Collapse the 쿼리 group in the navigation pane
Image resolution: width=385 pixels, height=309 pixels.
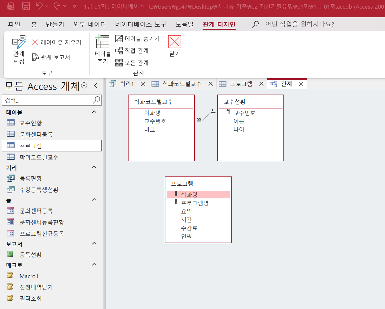[94, 167]
